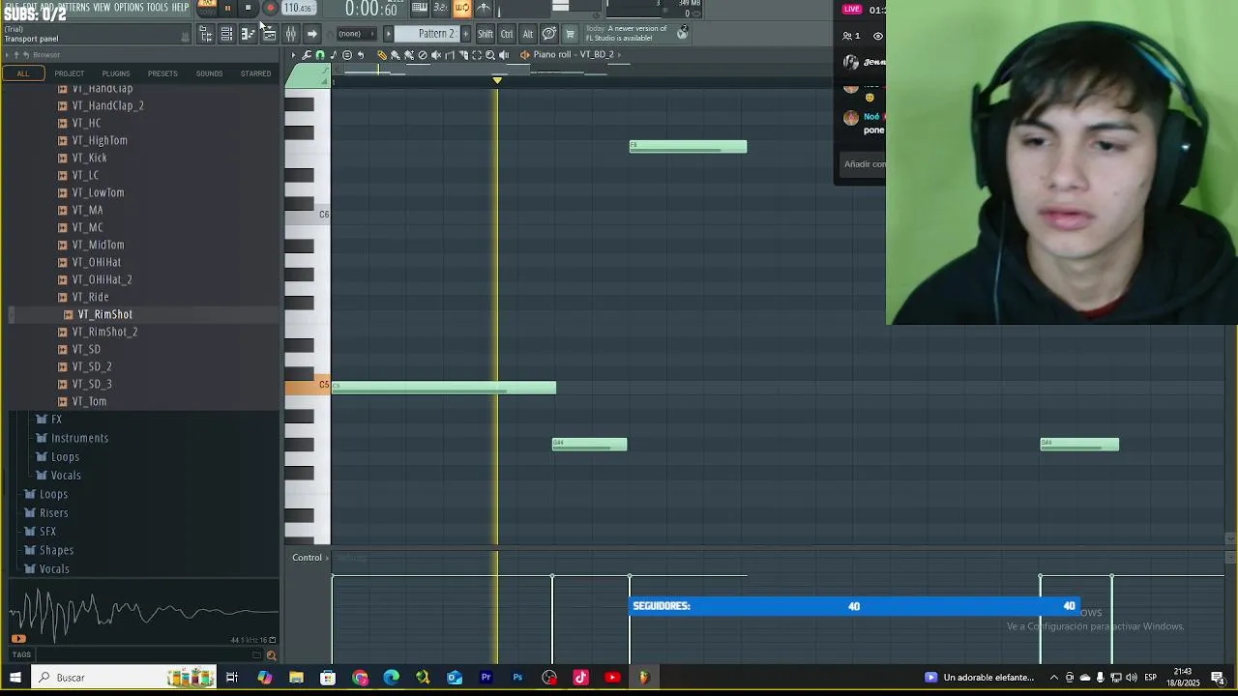Open the Windows Start menu
This screenshot has height=696, width=1238.
click(15, 678)
